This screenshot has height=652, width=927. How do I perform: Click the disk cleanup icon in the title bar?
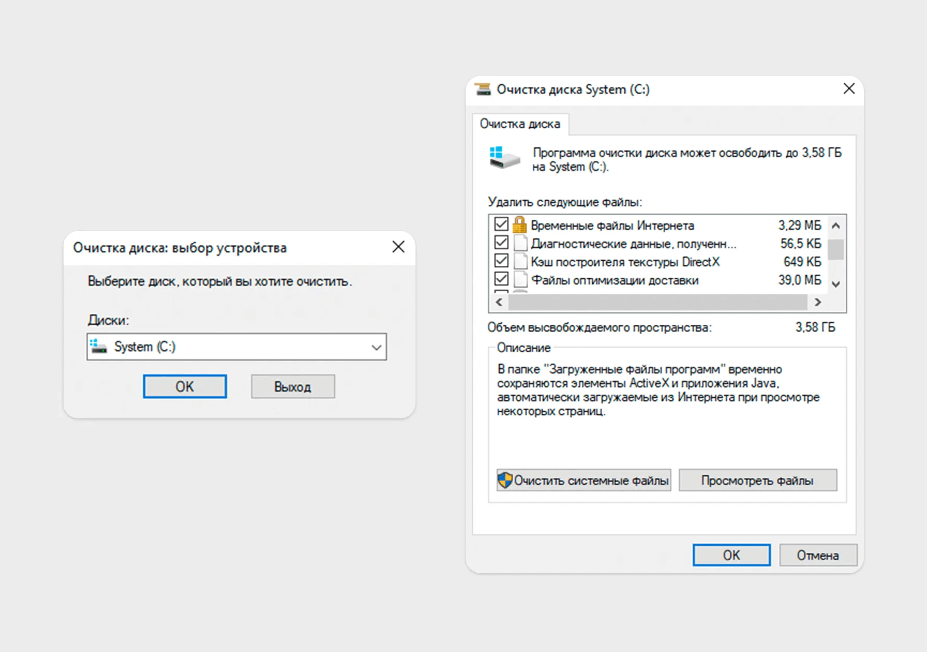click(x=483, y=89)
